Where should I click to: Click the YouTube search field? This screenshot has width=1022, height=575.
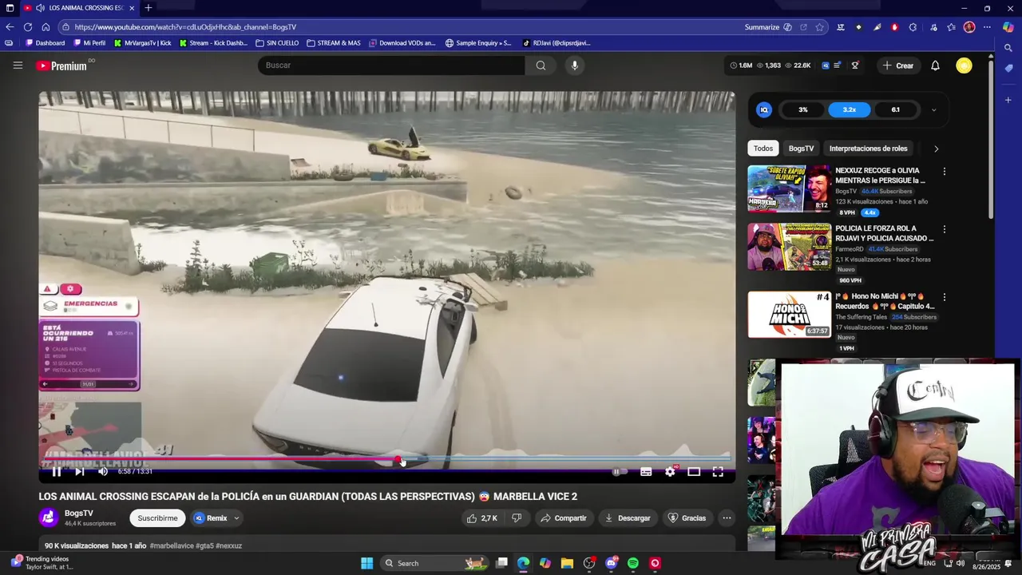pyautogui.click(x=391, y=65)
